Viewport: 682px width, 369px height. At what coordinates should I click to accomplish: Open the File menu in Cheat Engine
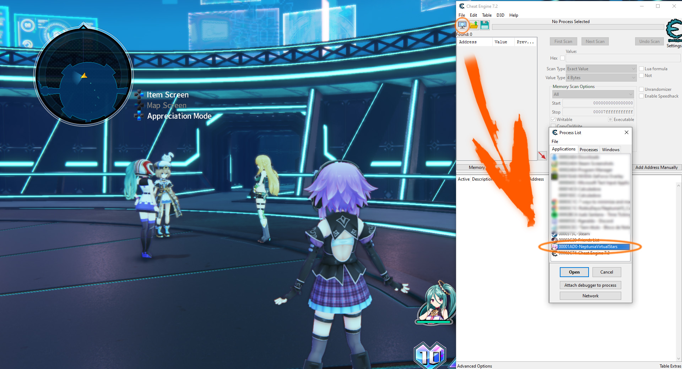[462, 15]
